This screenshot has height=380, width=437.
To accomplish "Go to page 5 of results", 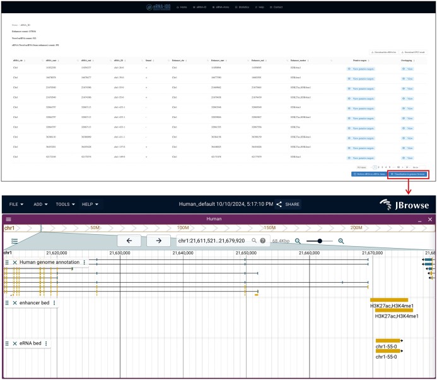I will point(389,167).
